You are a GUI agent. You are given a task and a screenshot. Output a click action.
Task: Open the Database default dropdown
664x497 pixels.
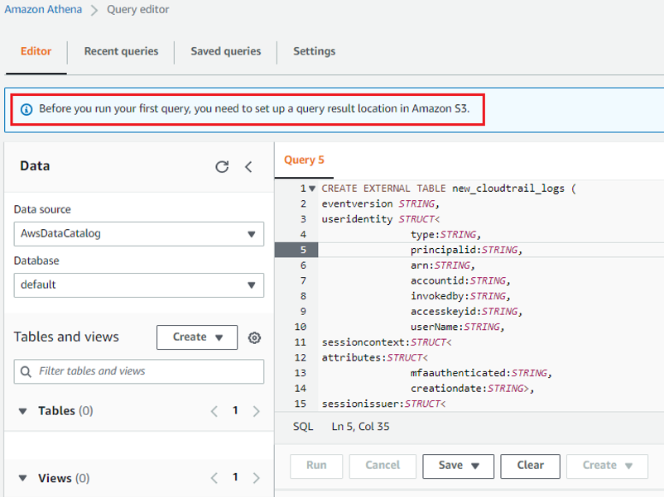coord(139,285)
